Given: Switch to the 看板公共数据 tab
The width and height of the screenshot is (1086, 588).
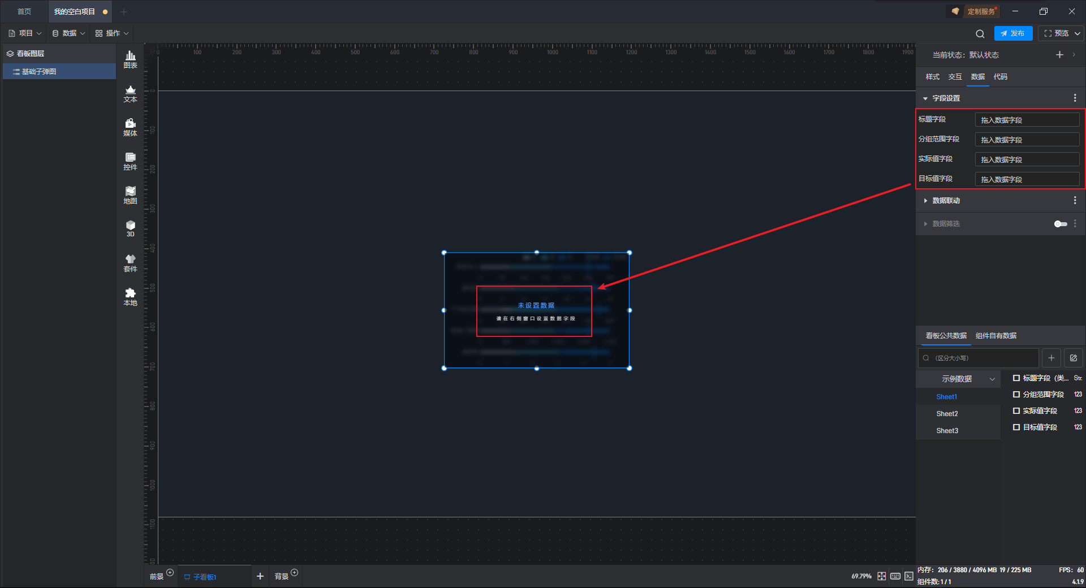Looking at the screenshot, I should [946, 336].
